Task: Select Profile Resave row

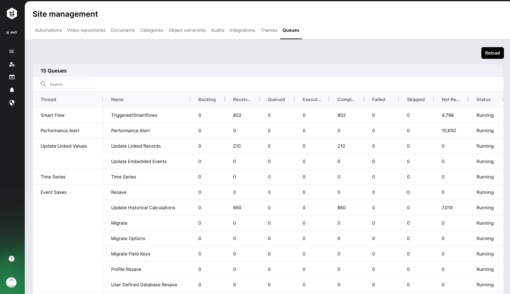Action: click(x=303, y=269)
